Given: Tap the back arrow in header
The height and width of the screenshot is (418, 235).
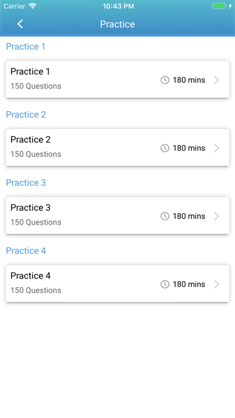Looking at the screenshot, I should (x=20, y=24).
